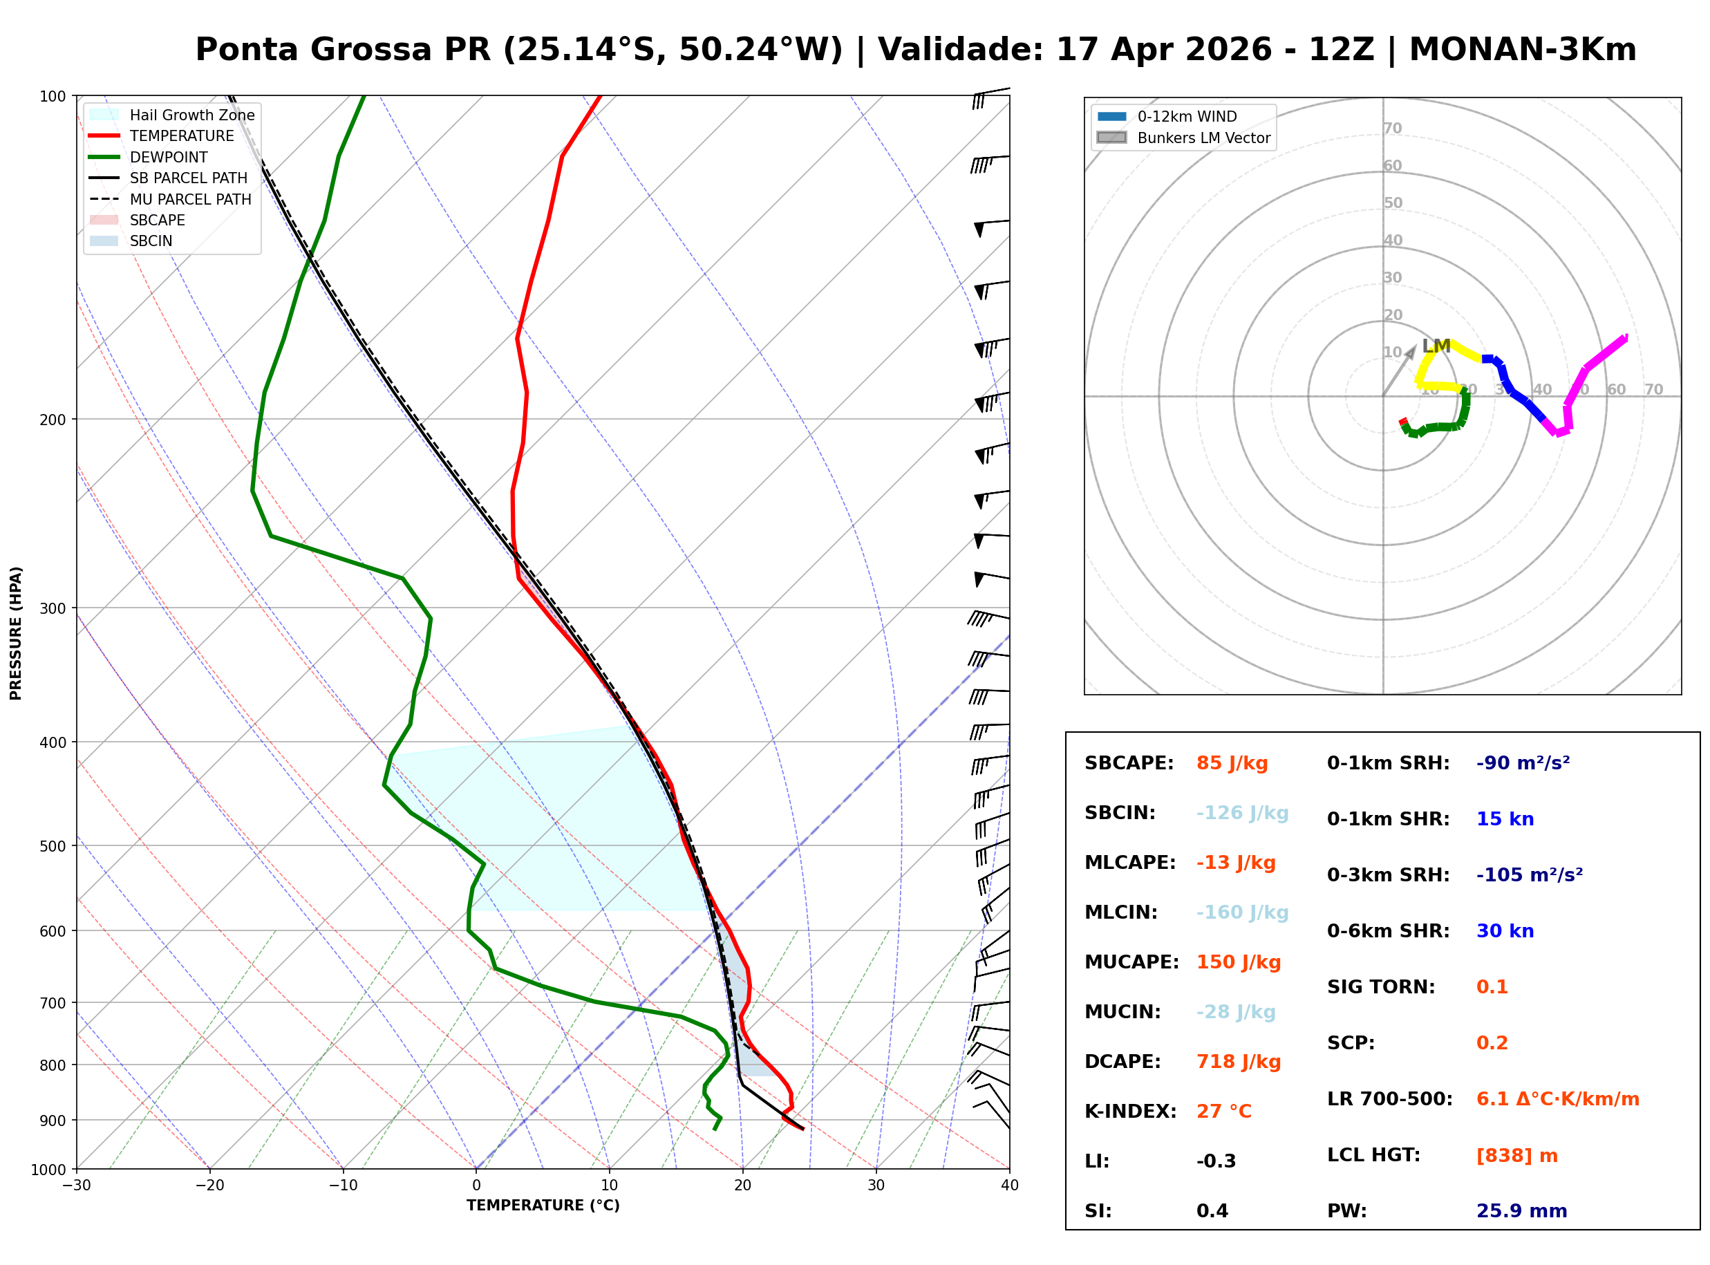Viewport: 1710px width, 1265px height.
Task: Click the green DEWPOINT legend line
Action: coord(104,157)
